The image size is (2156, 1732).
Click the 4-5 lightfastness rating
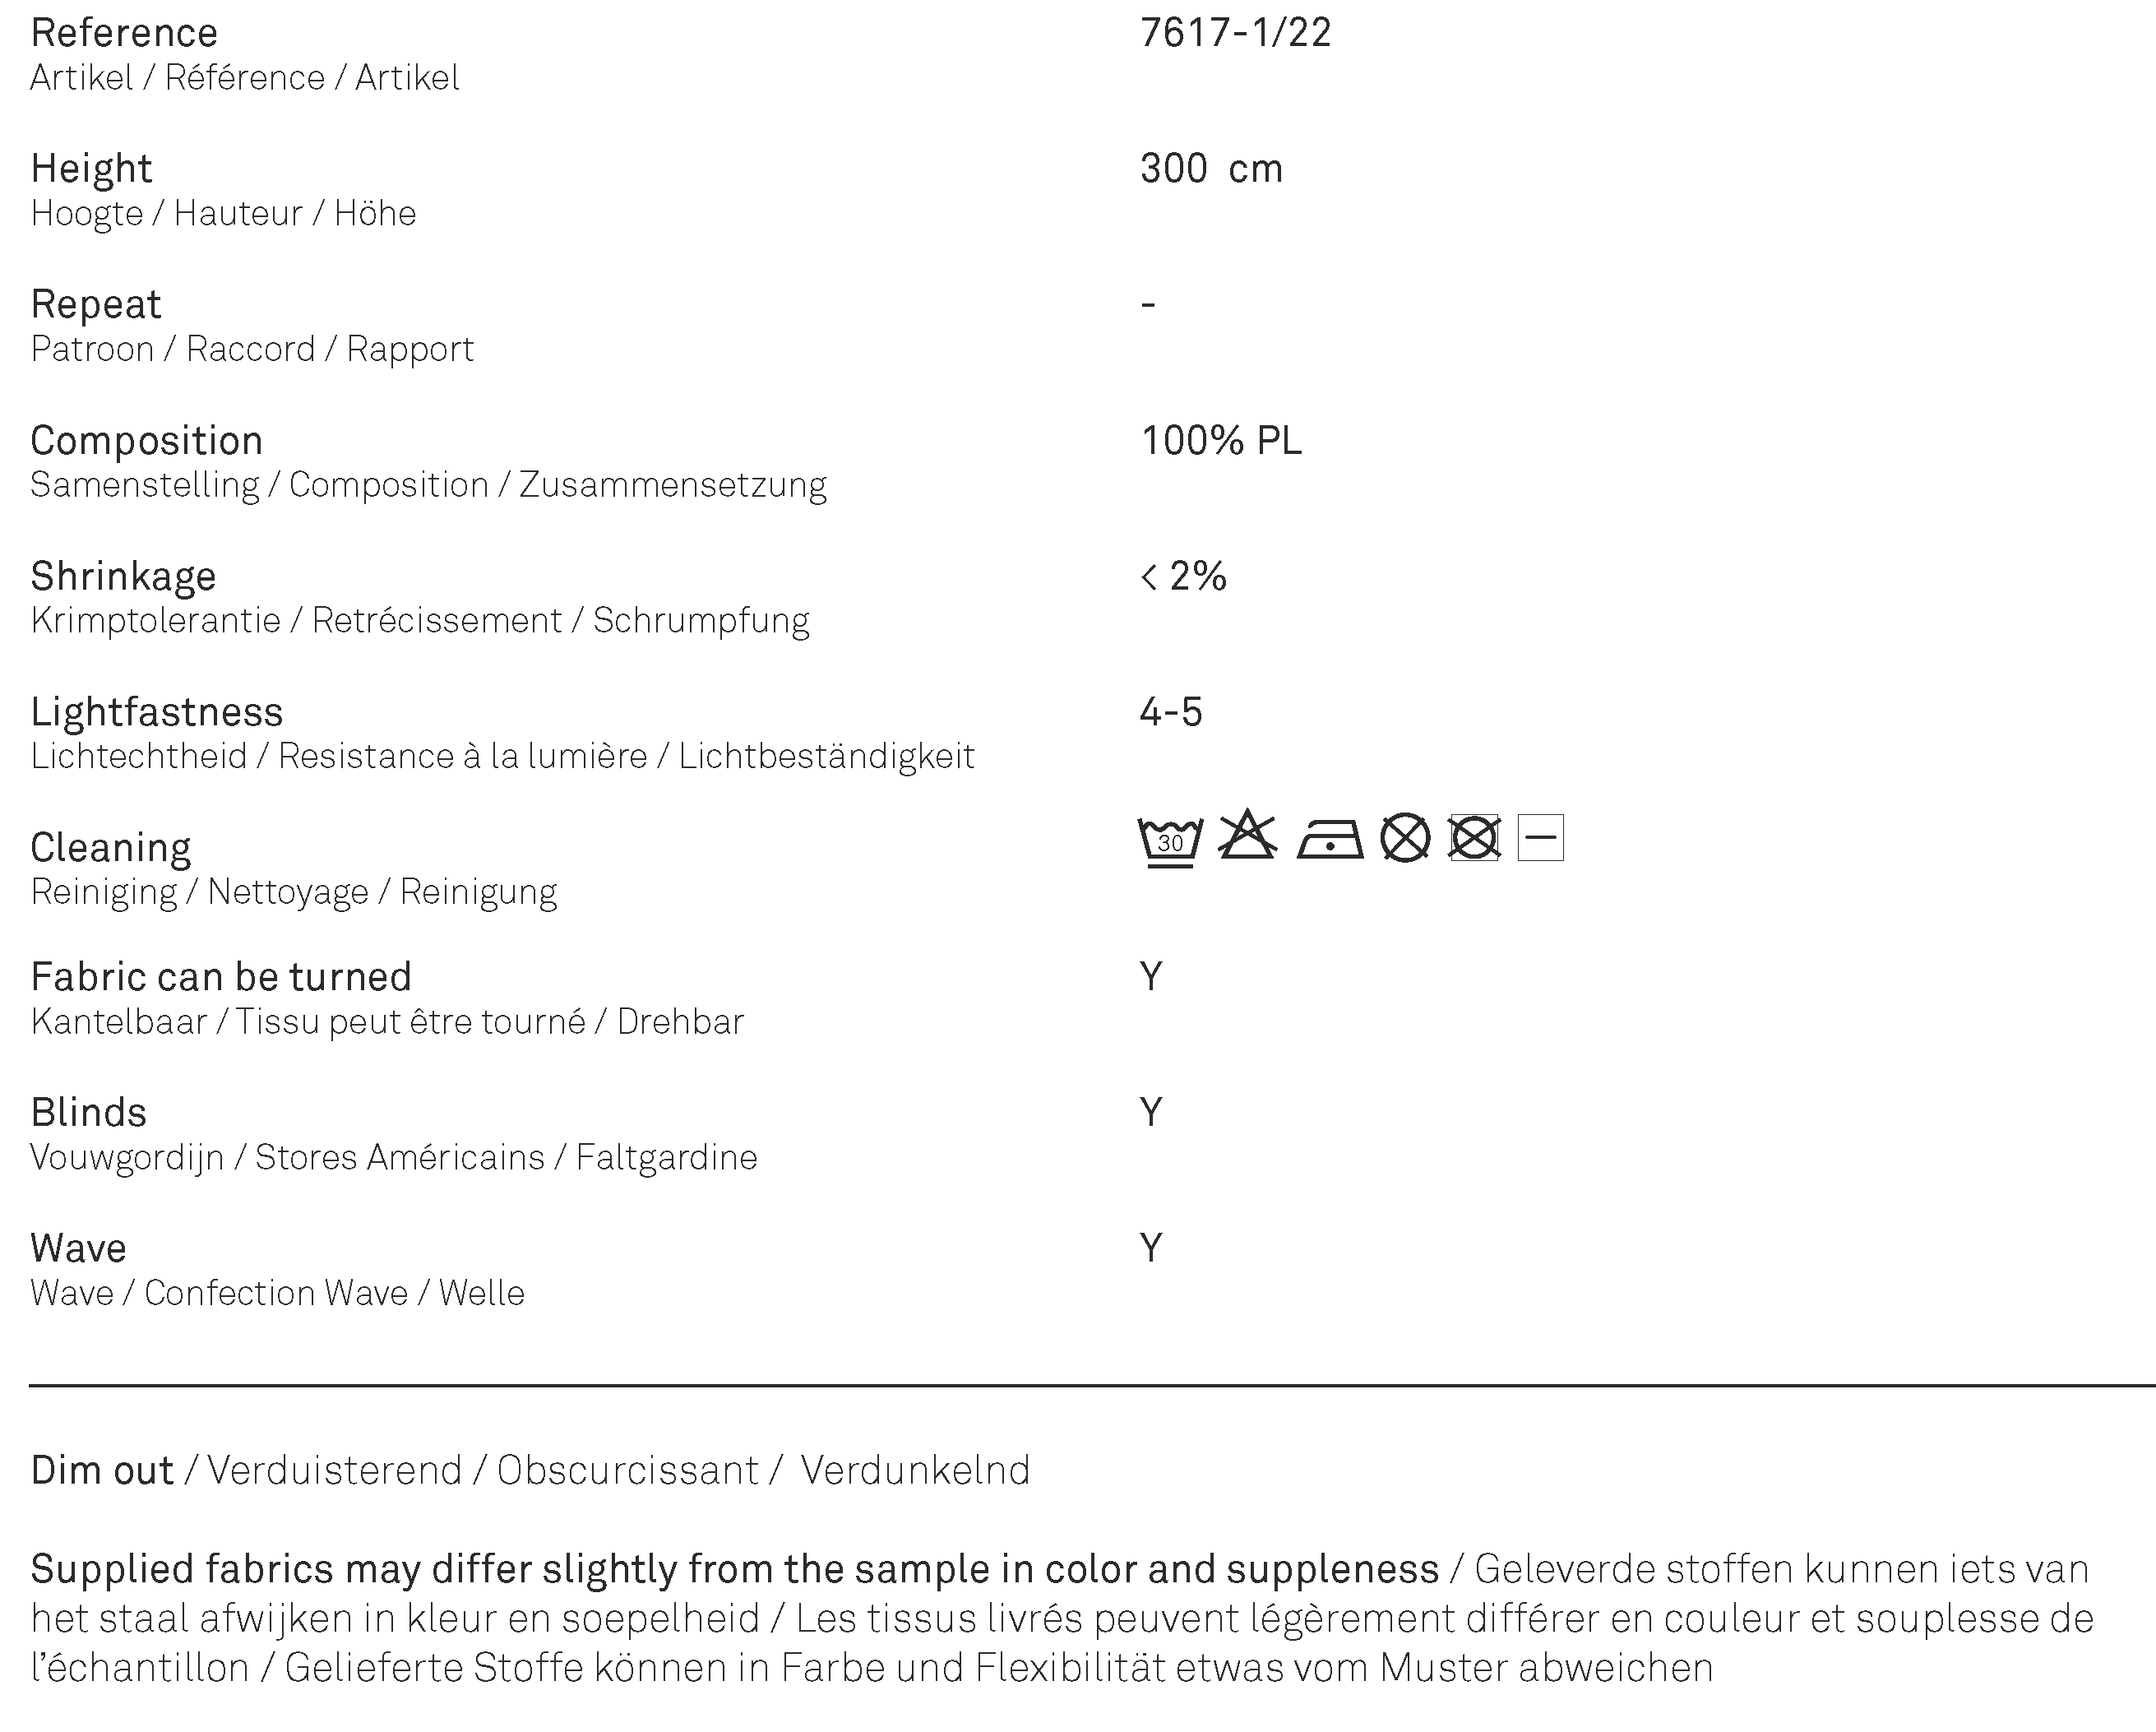[x=1171, y=712]
